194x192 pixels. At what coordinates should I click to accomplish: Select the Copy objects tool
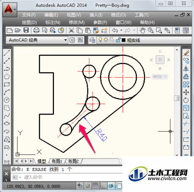[x=186, y=61]
